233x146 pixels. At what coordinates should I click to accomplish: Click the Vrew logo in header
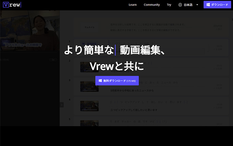pyautogui.click(x=12, y=5)
